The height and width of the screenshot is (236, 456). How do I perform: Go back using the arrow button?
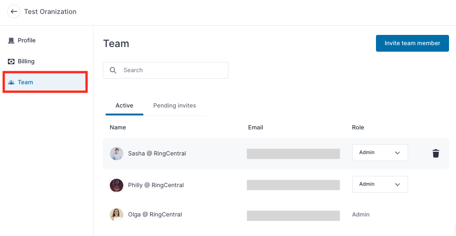13,12
